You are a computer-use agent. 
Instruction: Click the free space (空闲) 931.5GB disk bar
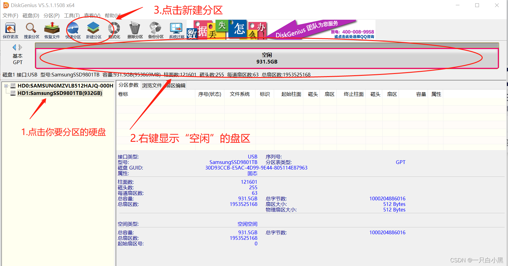pos(267,58)
